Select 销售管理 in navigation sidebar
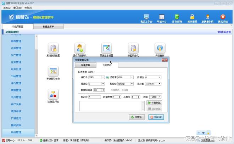Viewport: 234px width, 144px height. point(16,41)
